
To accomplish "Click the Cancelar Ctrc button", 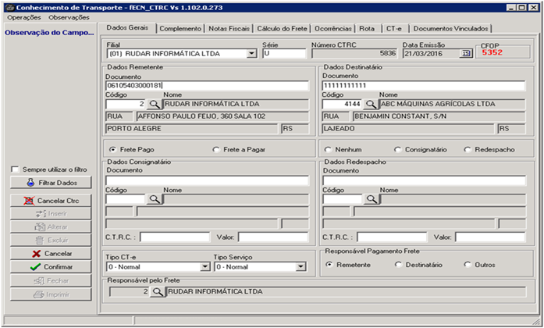I will 51,201.
